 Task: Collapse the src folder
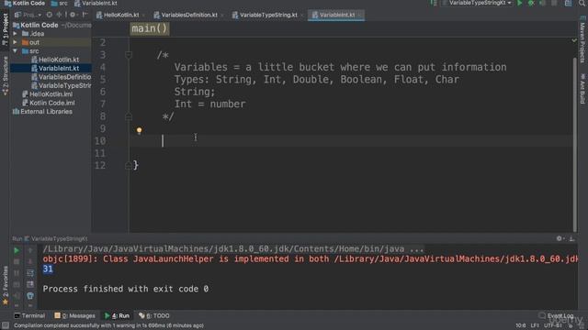click(16, 51)
